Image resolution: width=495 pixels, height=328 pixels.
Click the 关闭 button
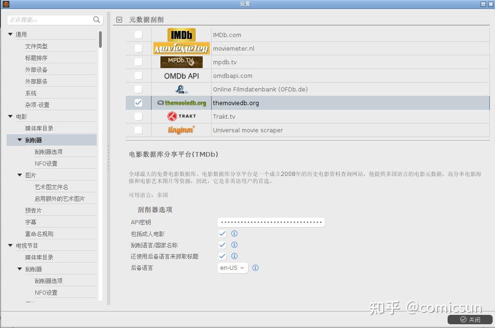pos(468,320)
